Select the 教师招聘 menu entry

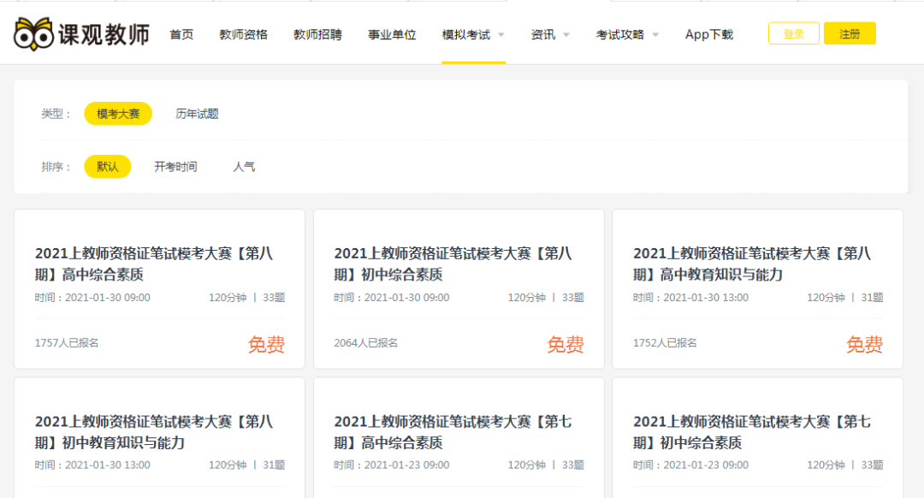tap(317, 34)
